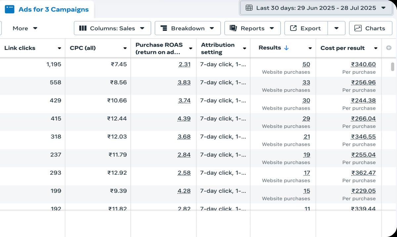This screenshot has height=237, width=397.
Task: Click the Breakdown stacked rows icon
Action: pyautogui.click(x=164, y=28)
